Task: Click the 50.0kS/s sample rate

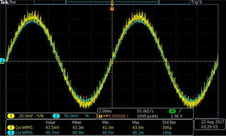Action: click(x=145, y=111)
